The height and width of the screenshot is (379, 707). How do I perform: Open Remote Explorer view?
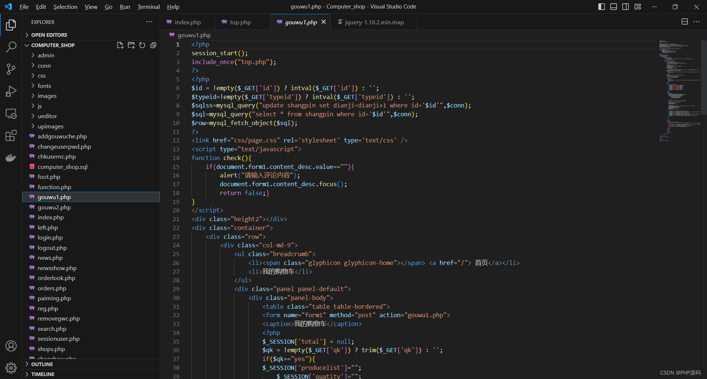tap(11, 113)
